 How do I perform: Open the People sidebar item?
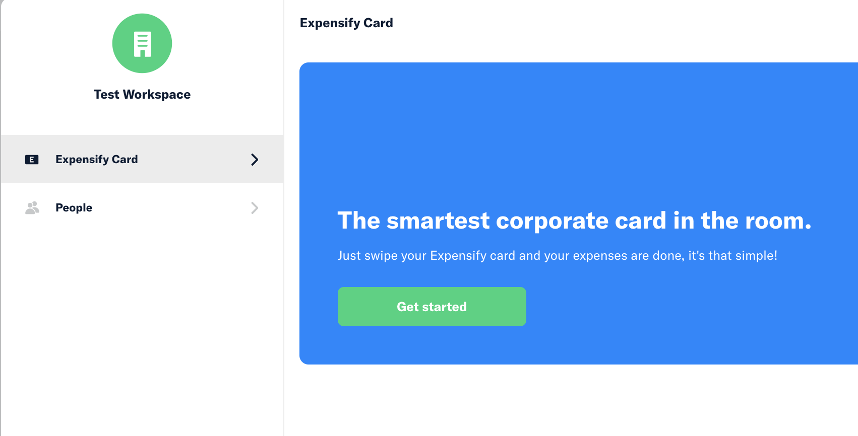pos(142,207)
